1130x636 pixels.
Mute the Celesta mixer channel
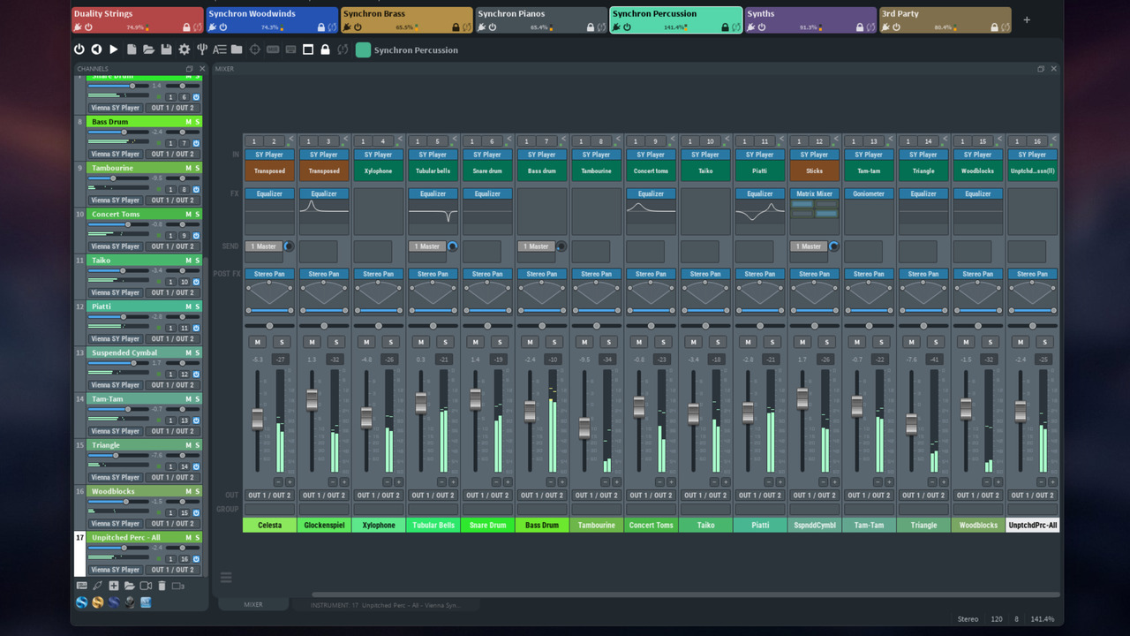pyautogui.click(x=258, y=342)
